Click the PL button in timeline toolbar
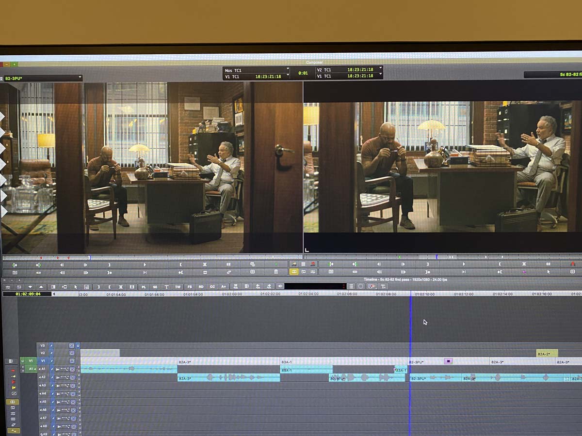This screenshot has height=436, width=582. click(144, 287)
